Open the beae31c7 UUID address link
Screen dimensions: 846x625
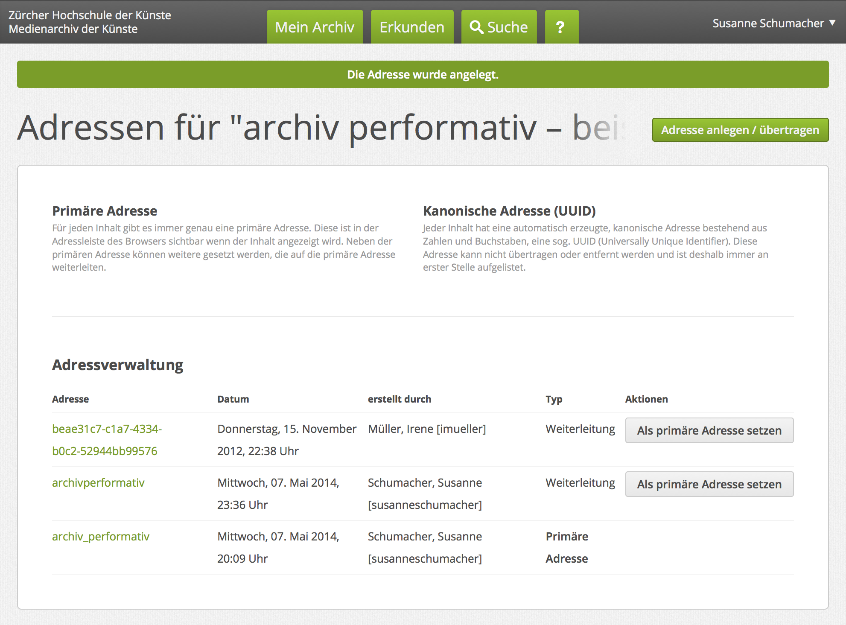point(107,429)
